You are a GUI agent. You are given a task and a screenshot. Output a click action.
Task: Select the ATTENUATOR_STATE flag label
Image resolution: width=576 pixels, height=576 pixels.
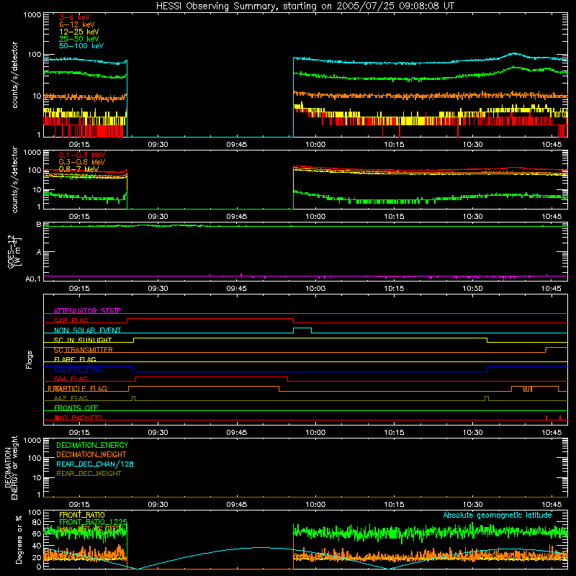click(87, 311)
